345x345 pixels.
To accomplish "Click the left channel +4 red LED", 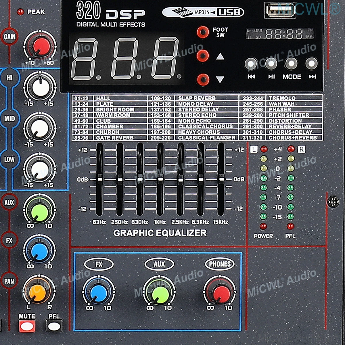I will [x=264, y=149].
